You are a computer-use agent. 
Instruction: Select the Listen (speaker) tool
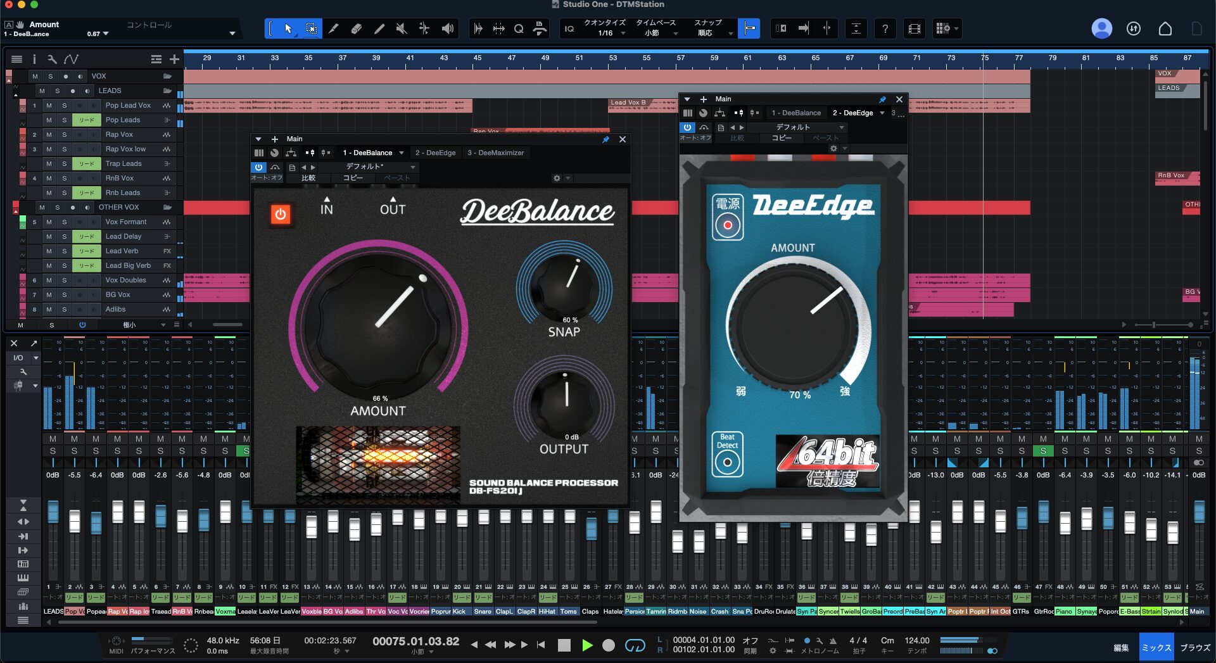click(x=448, y=28)
